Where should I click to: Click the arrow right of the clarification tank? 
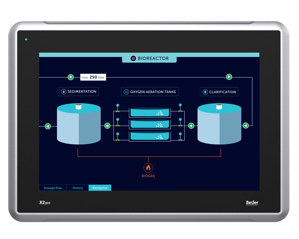click(x=246, y=126)
